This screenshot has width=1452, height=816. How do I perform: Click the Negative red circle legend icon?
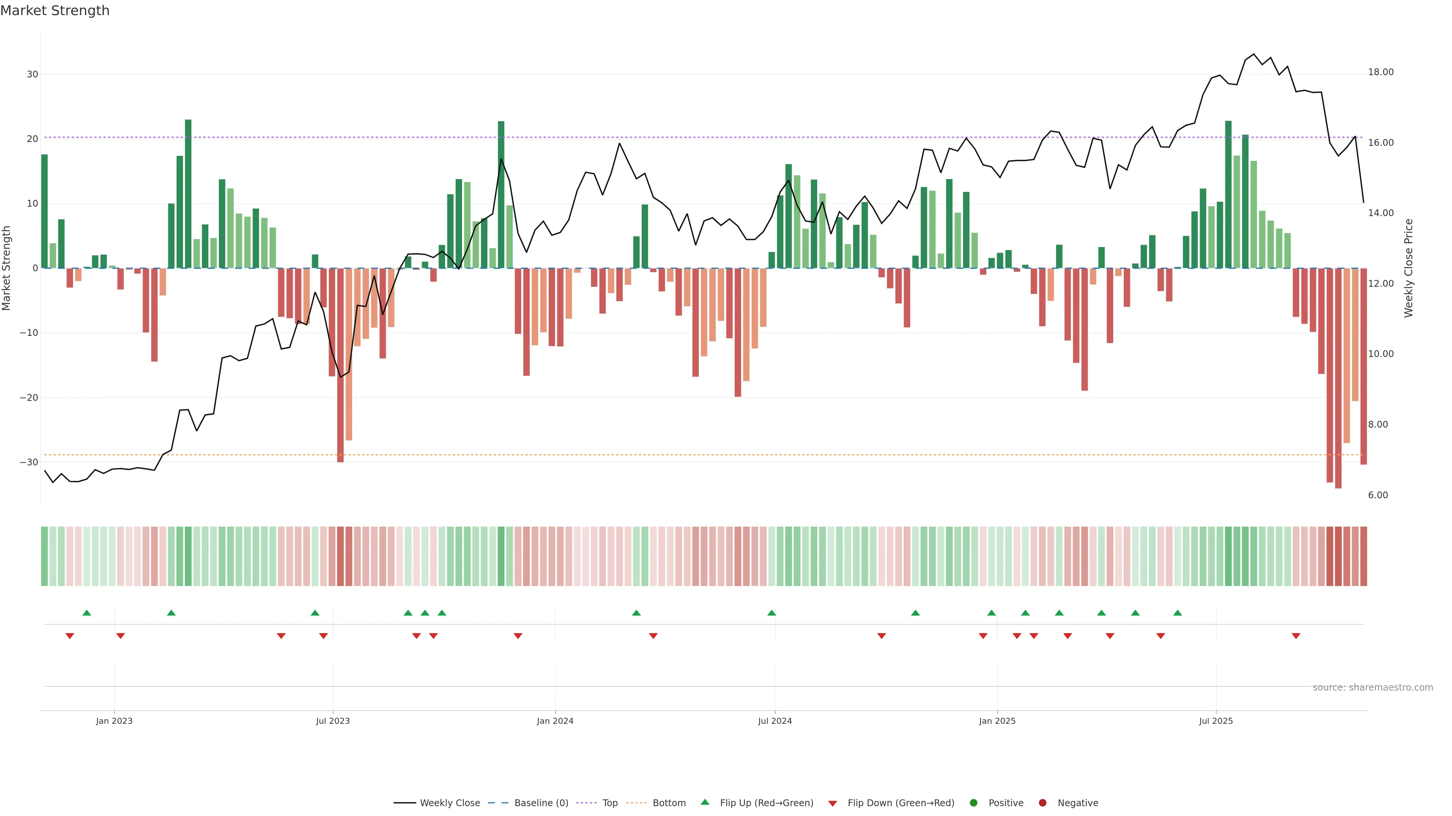[x=1042, y=803]
